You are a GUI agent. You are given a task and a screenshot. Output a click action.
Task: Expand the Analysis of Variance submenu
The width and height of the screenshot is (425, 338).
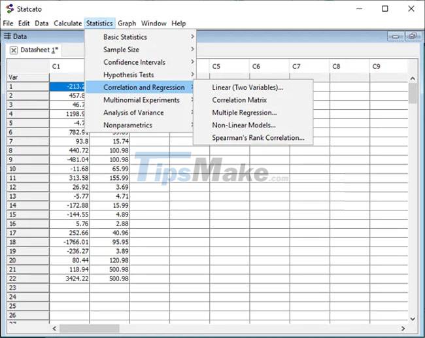pos(140,112)
